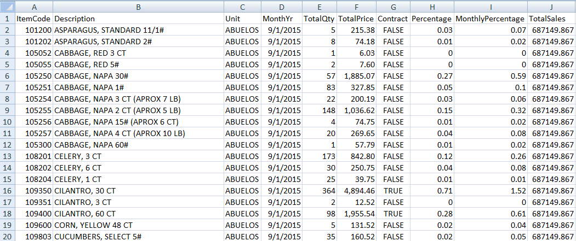This screenshot has width=576, height=241.
Task: Select column A header
Action: pyautogui.click(x=34, y=7)
